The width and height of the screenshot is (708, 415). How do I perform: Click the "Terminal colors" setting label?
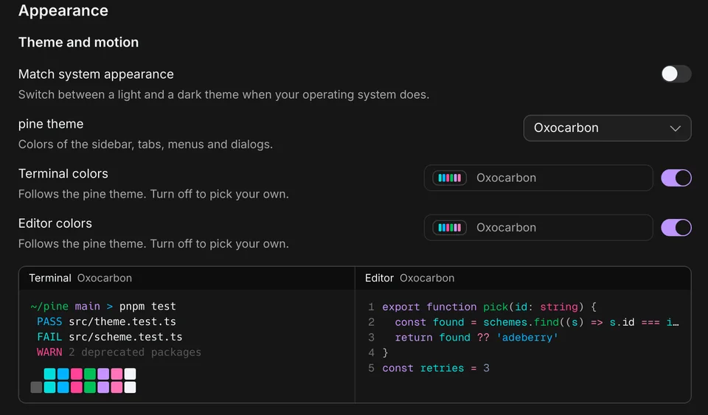pos(63,174)
